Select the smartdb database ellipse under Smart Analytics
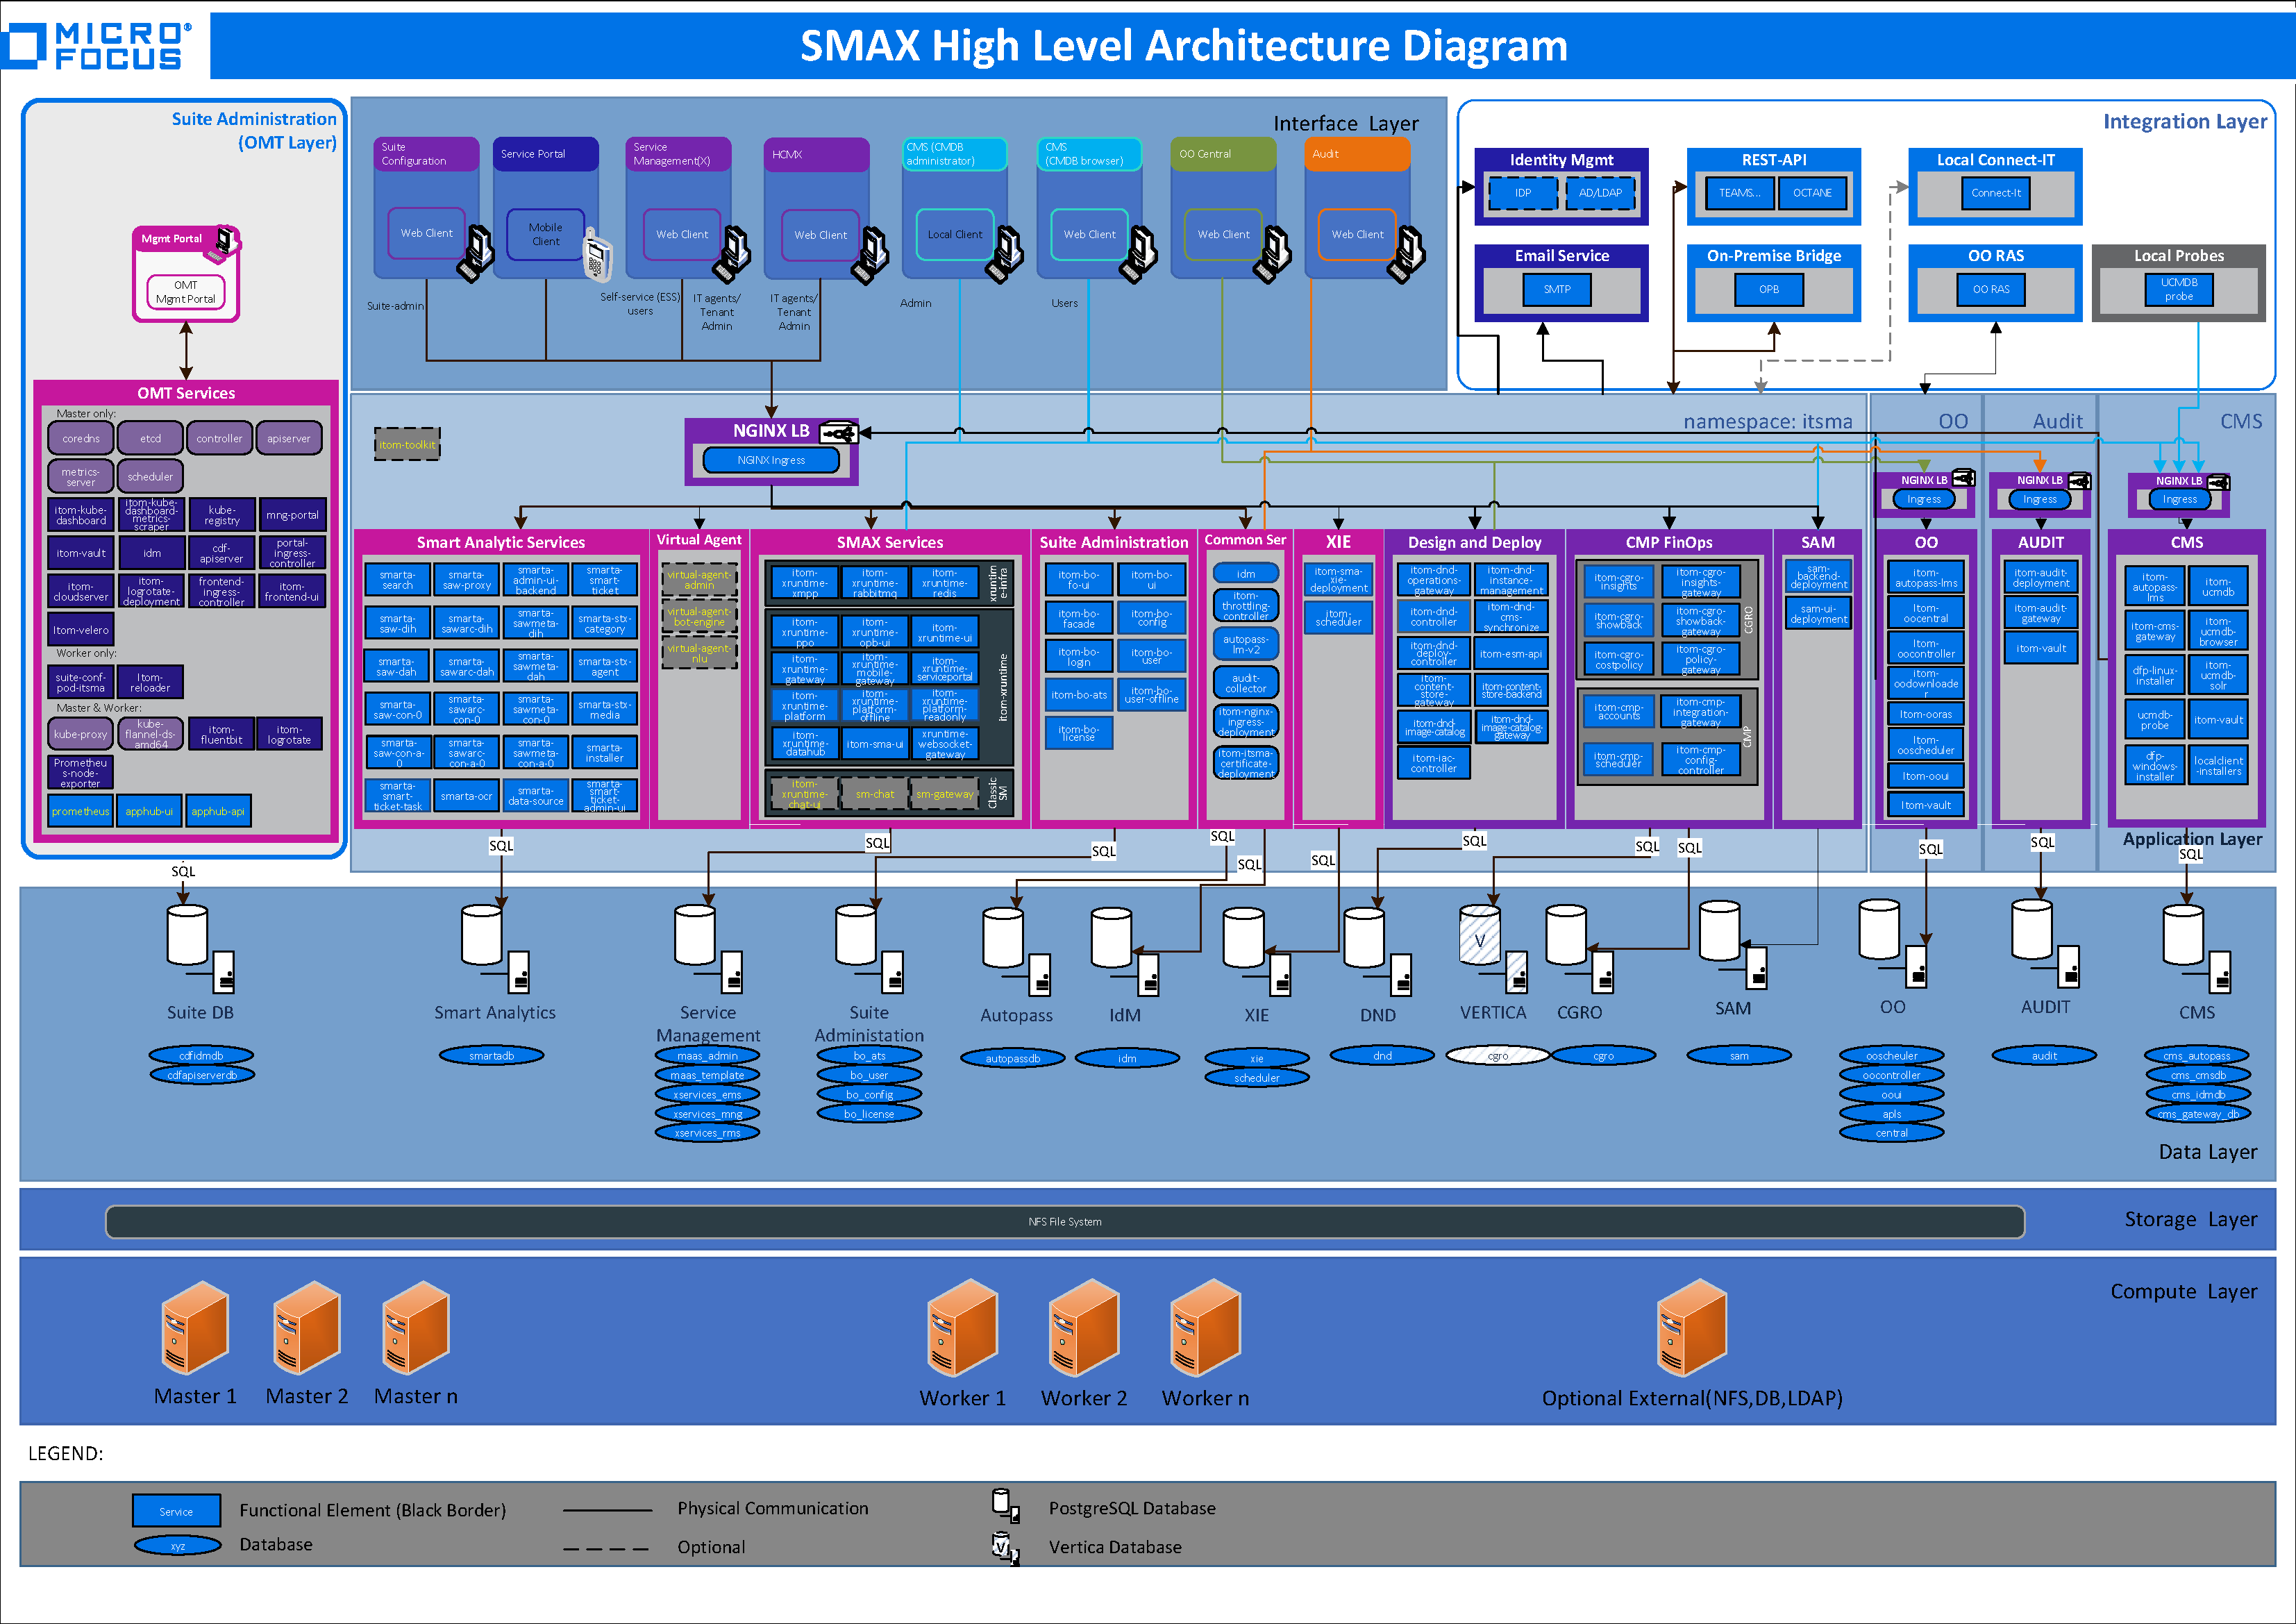2296x1624 pixels. click(491, 1055)
